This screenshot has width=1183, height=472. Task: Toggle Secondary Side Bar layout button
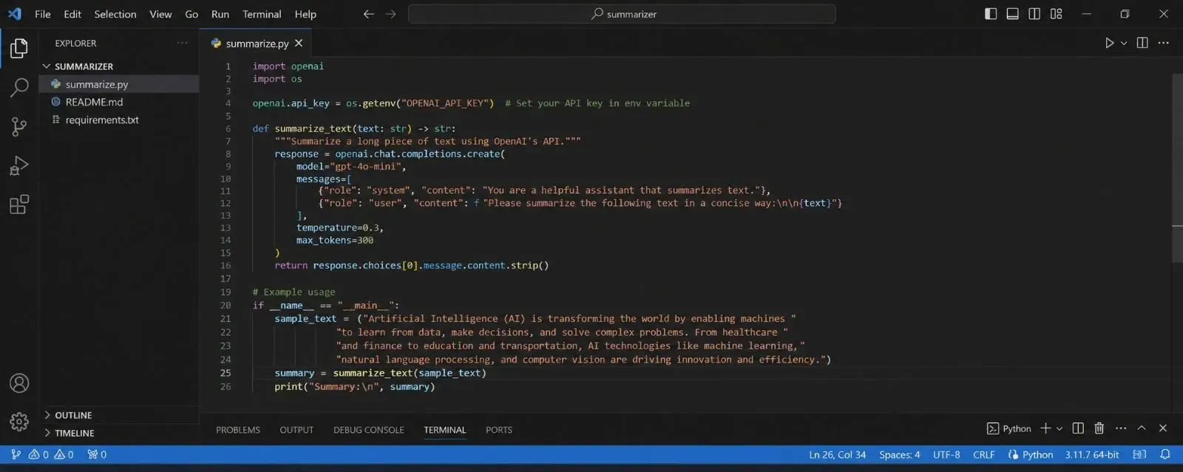[x=1034, y=14]
